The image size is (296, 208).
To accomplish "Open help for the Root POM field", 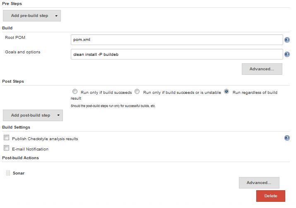I will click(x=287, y=40).
